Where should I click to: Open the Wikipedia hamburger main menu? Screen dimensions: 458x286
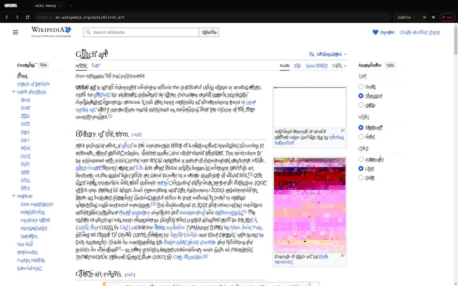(15, 32)
